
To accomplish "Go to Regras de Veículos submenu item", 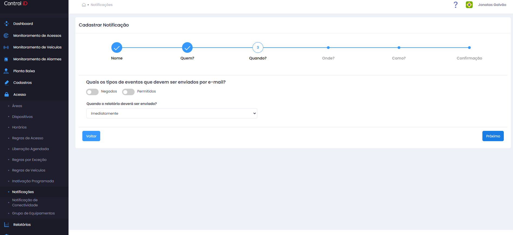I will point(29,170).
